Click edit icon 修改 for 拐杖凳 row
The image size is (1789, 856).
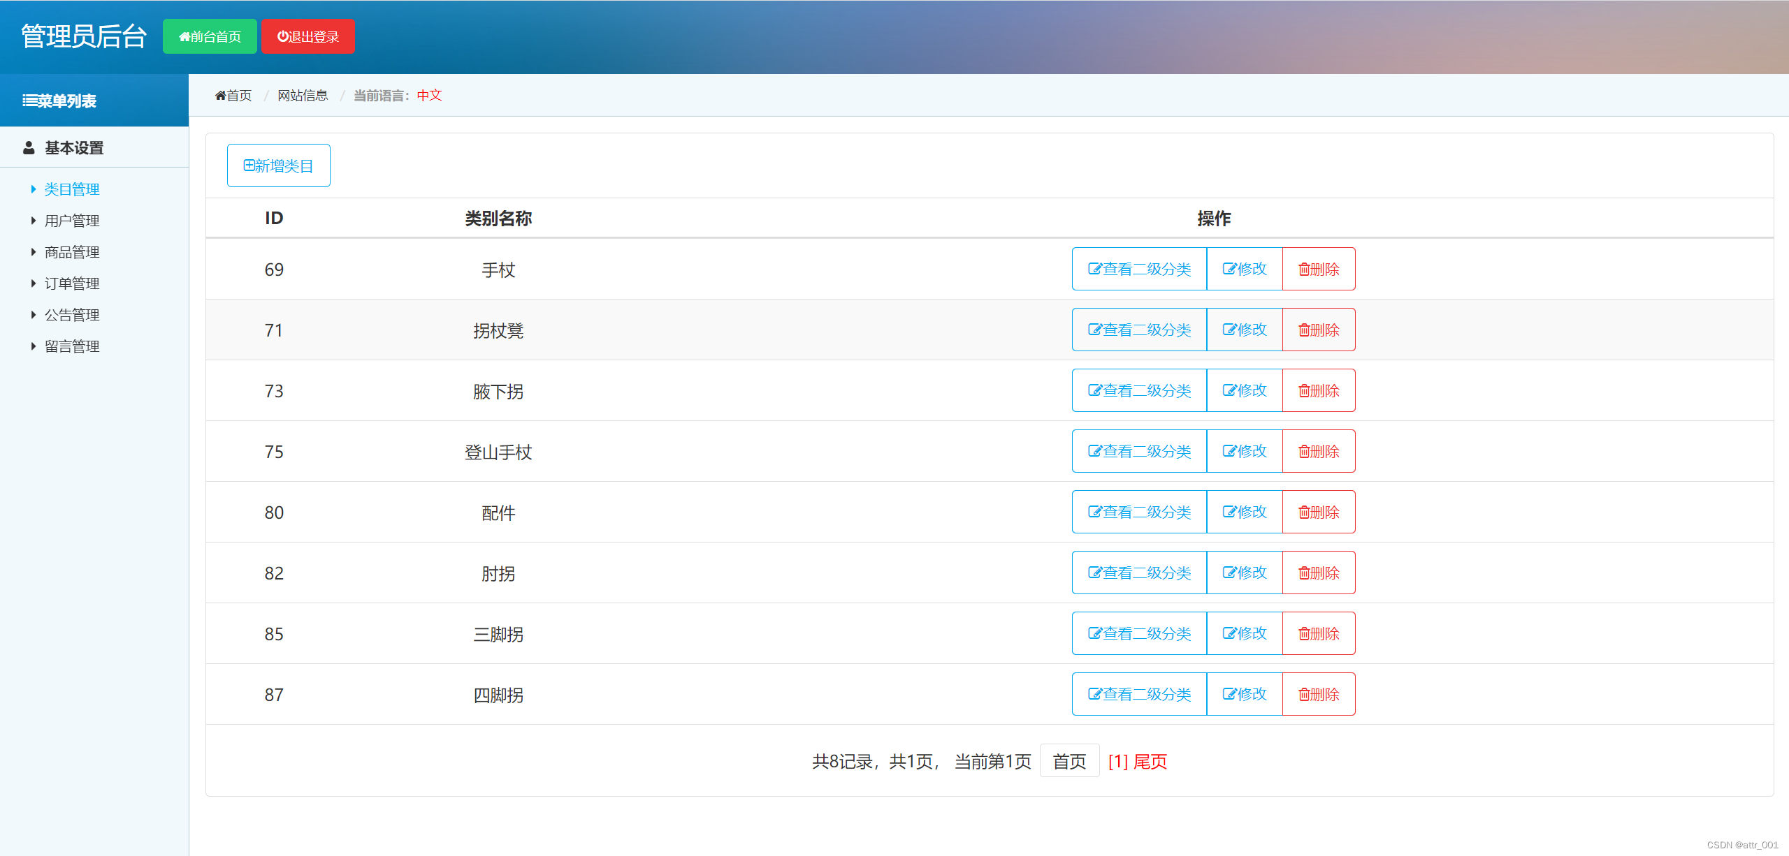point(1244,330)
